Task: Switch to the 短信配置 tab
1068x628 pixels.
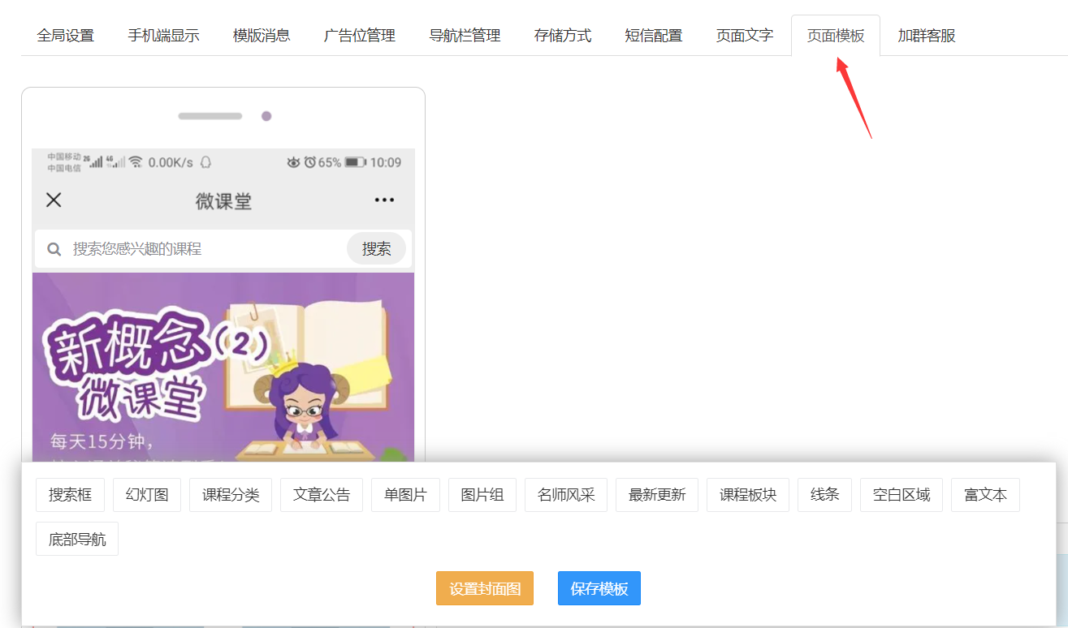Action: (x=654, y=36)
